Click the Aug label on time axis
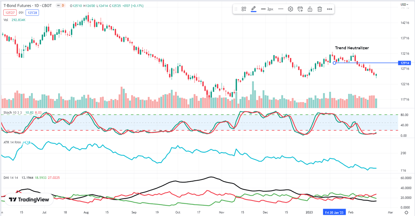The image size is (415, 216). click(x=86, y=212)
